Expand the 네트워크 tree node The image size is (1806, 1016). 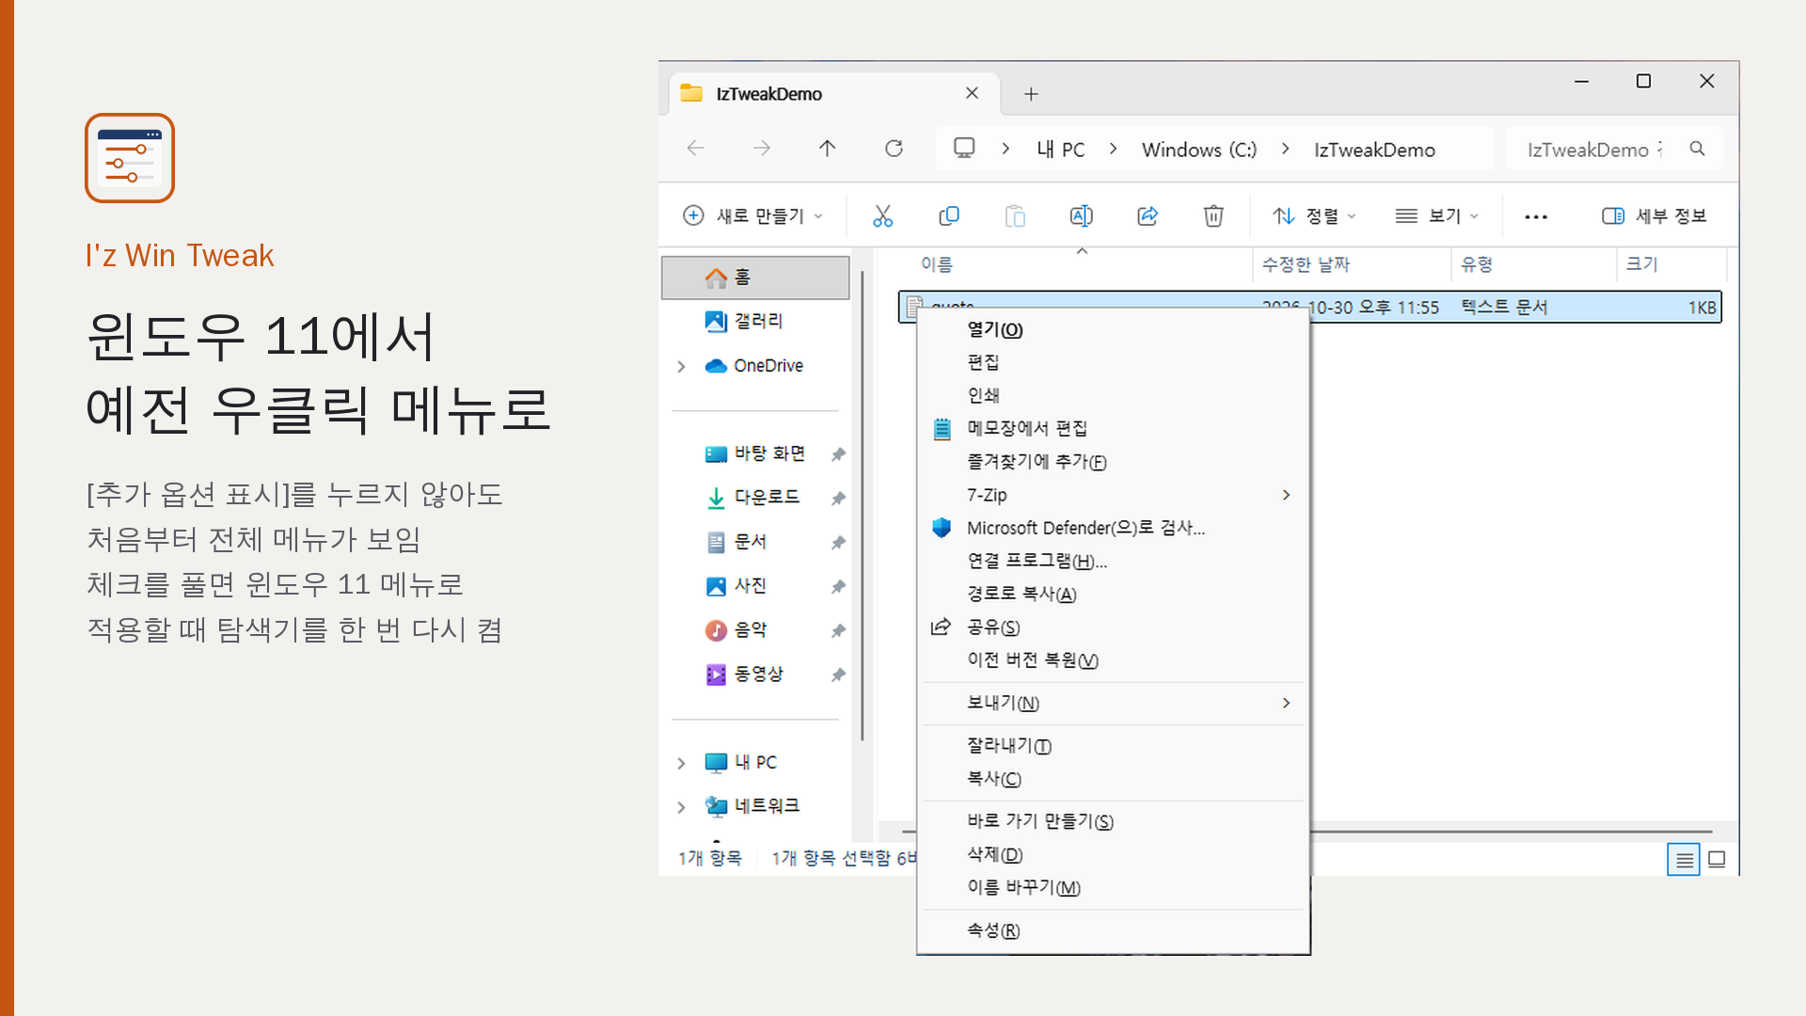pos(681,807)
